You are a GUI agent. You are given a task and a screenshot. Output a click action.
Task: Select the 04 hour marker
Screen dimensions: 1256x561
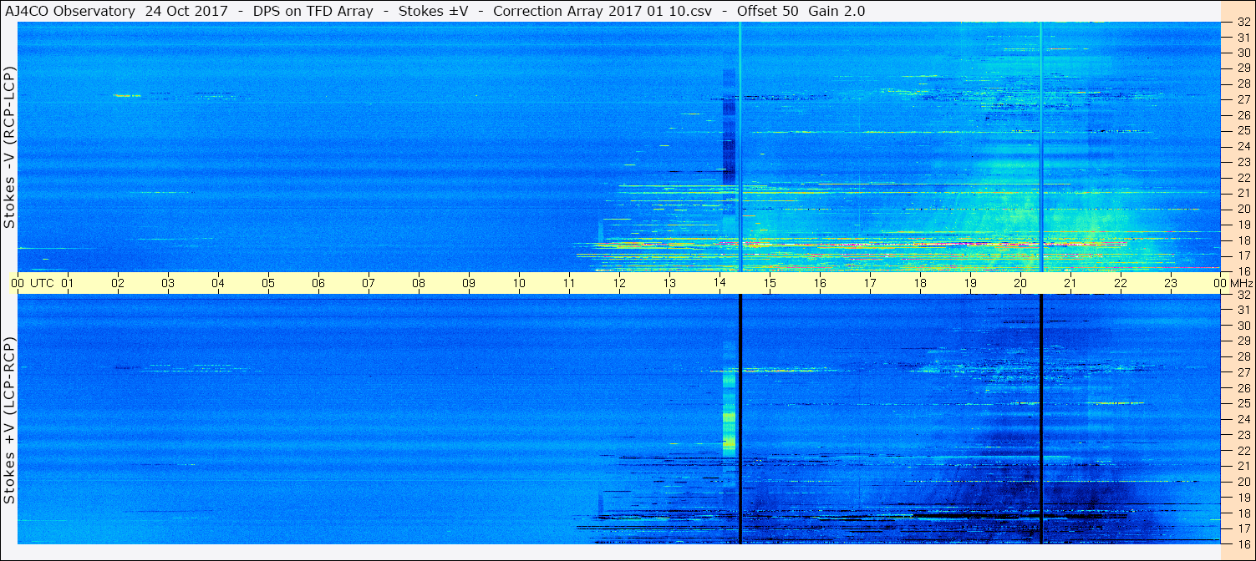click(218, 283)
